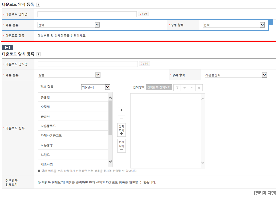This screenshot has height=197, width=277.
Task: Click the 전체 추가 button
Action: [121, 130]
